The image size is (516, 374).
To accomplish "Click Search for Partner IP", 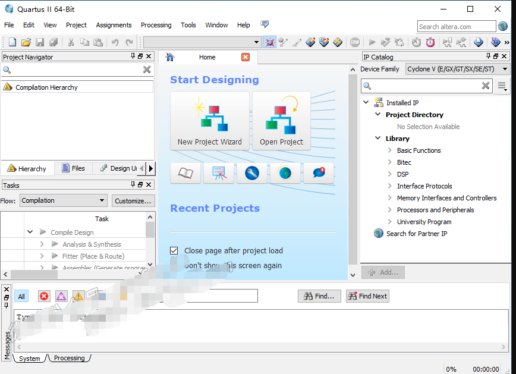I will [417, 234].
